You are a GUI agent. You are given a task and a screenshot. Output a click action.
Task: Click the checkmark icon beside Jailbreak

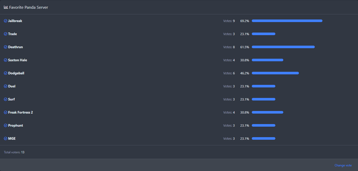(6, 21)
